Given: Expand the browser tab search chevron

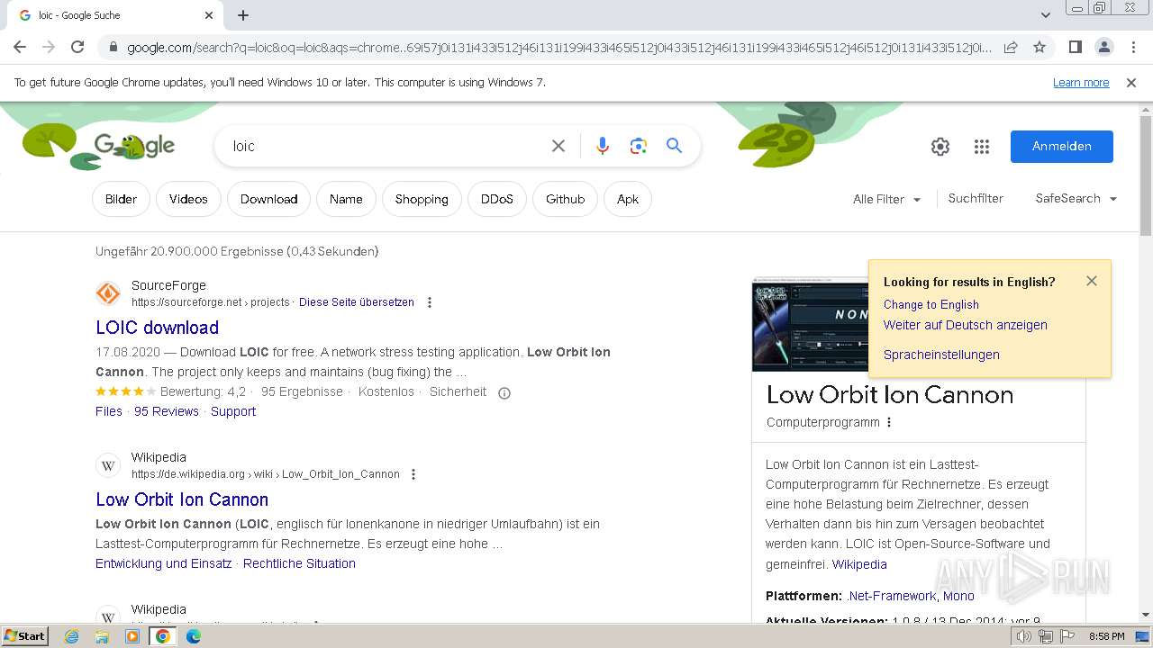Looking at the screenshot, I should [x=1045, y=15].
